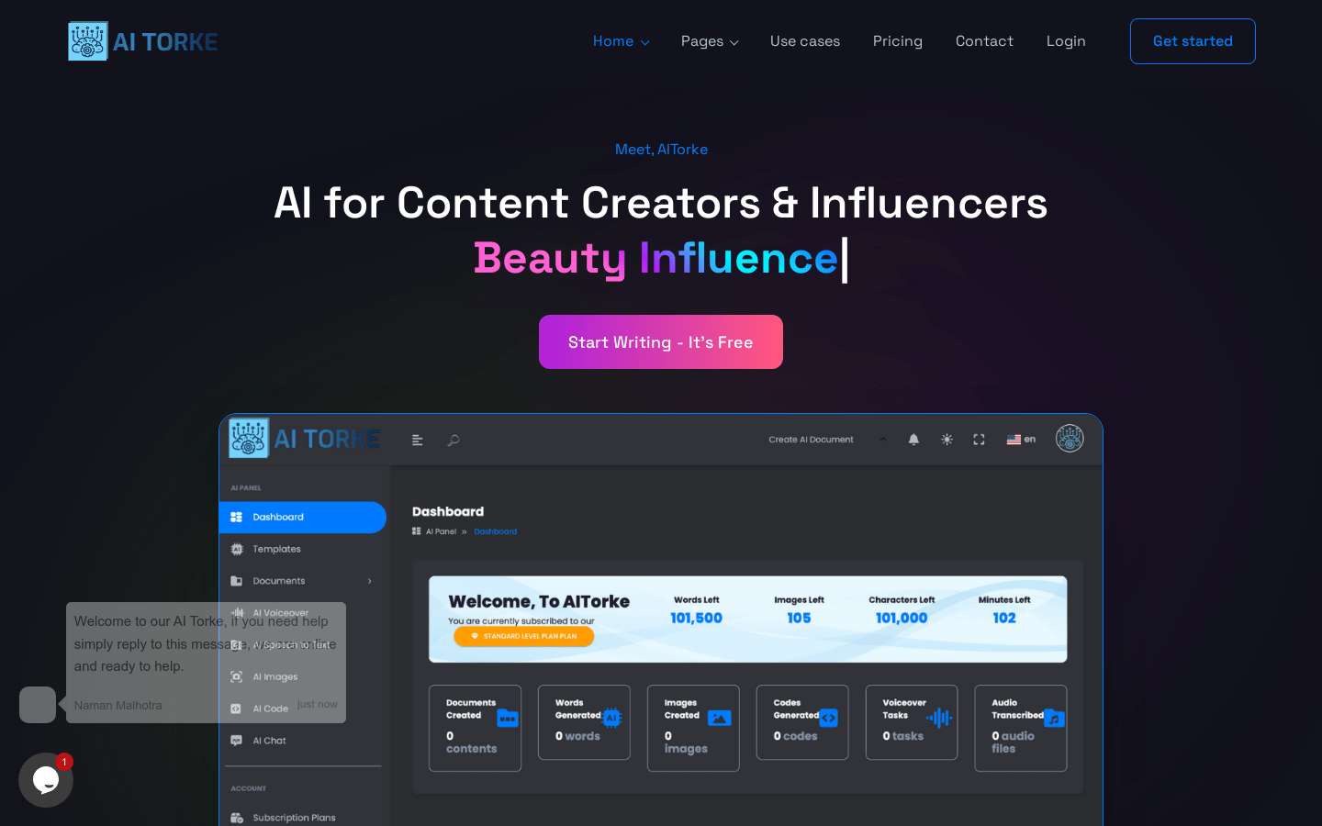Click the search magnifier icon in the dashboard header

click(x=454, y=441)
